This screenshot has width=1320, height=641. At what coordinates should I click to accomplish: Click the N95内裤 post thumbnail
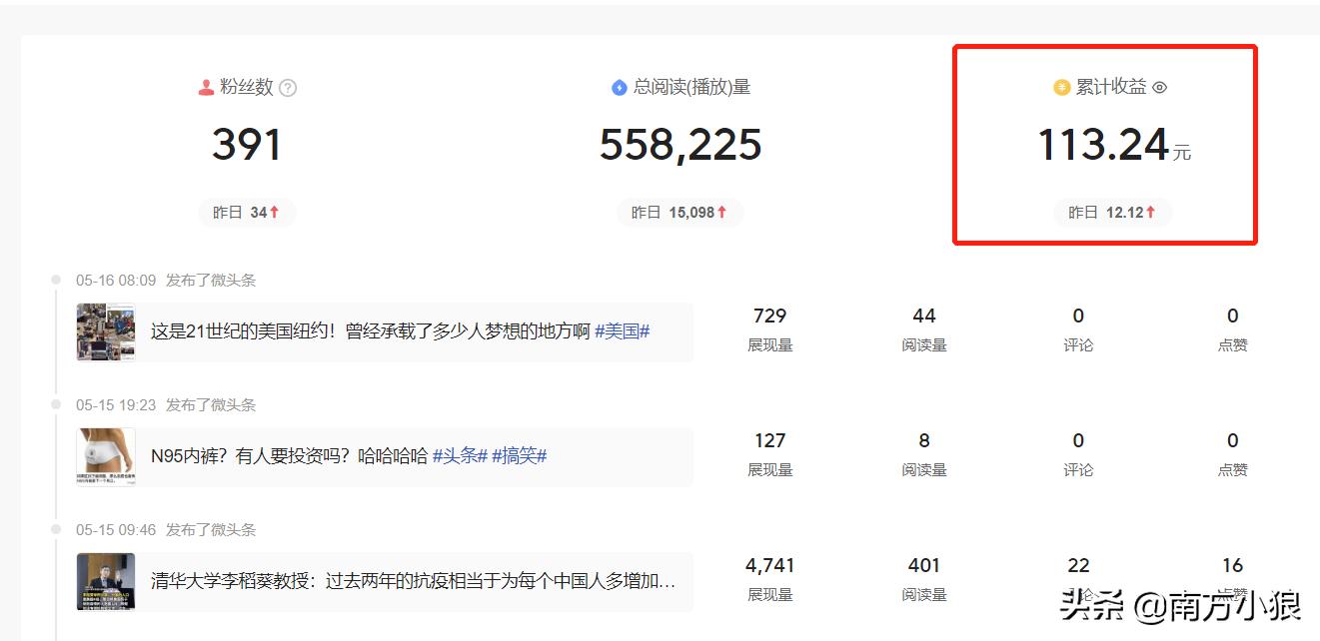click(x=105, y=457)
